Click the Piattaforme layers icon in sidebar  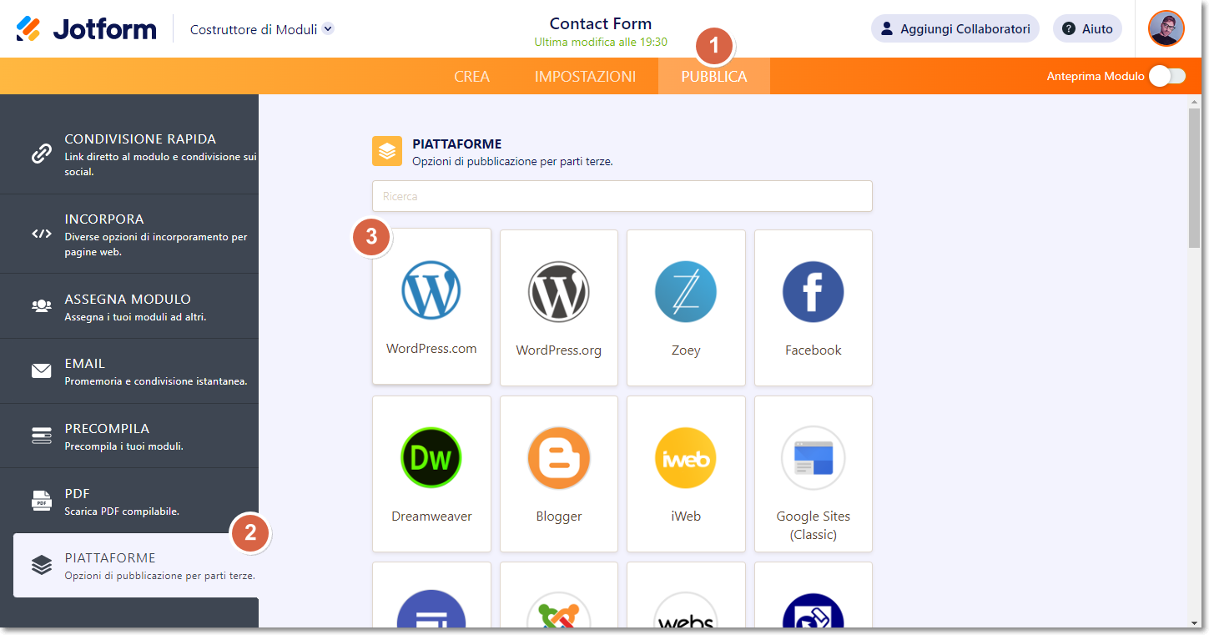(41, 565)
